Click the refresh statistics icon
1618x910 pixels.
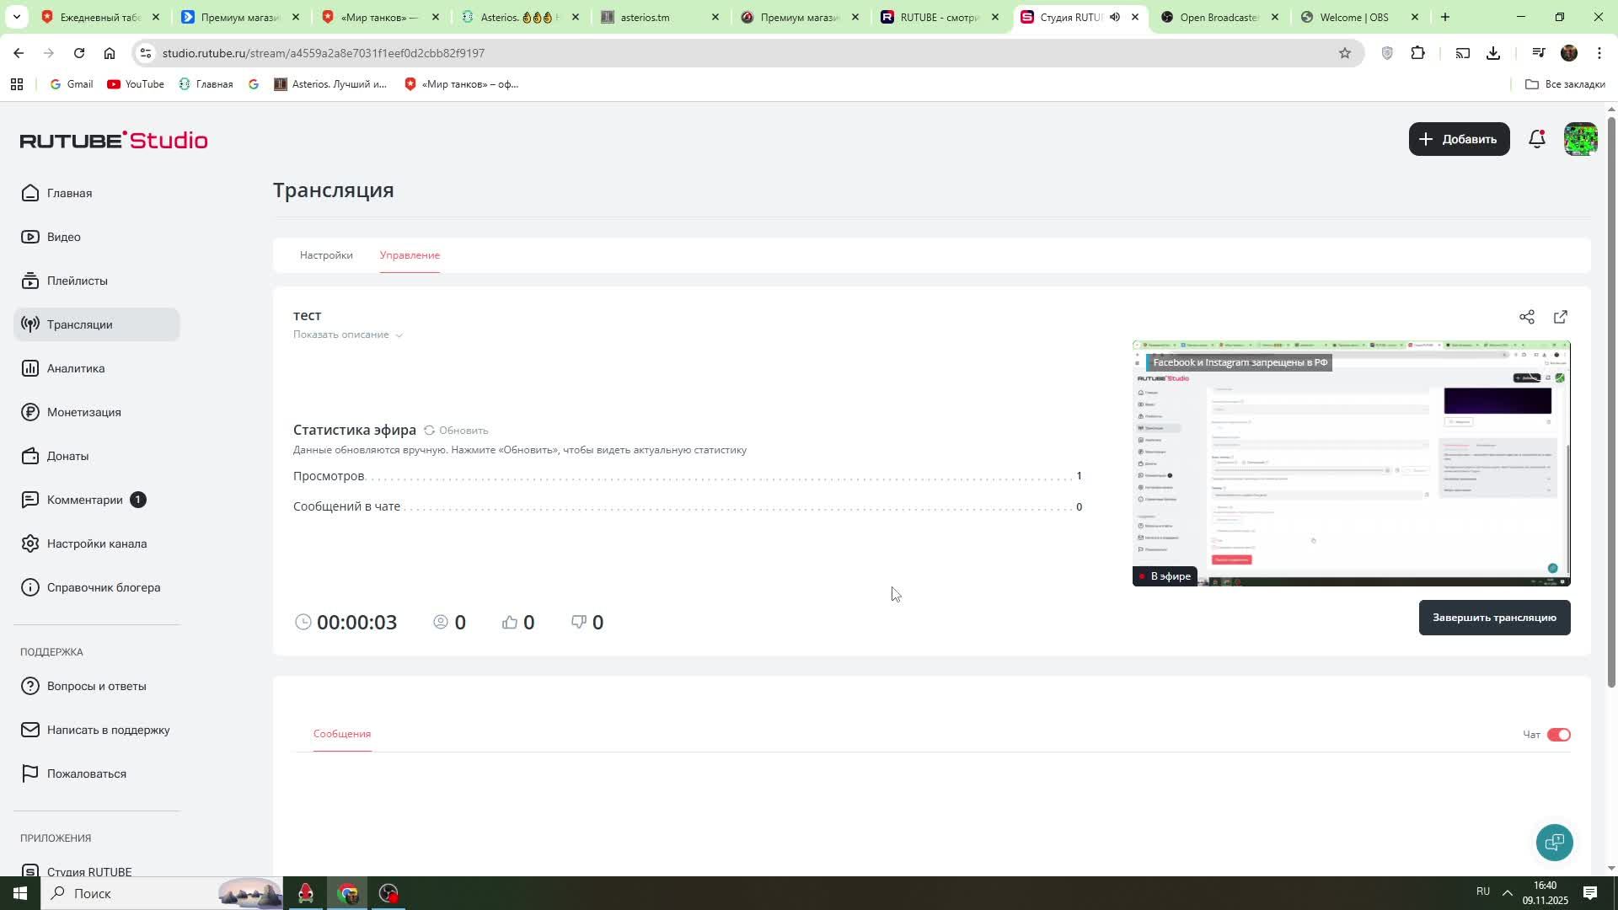click(429, 431)
